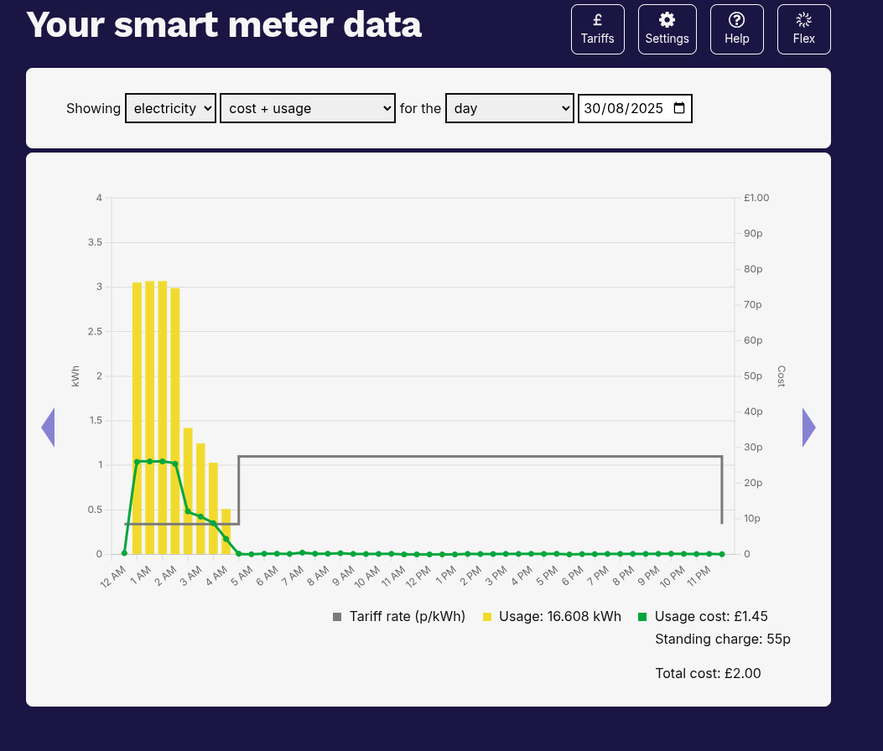This screenshot has width=883, height=751.
Task: Click the gear icon inside the Settings button
Action: coord(667,18)
